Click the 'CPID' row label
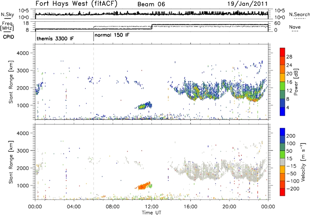Screen dimensions: 310x215 click(x=9, y=37)
